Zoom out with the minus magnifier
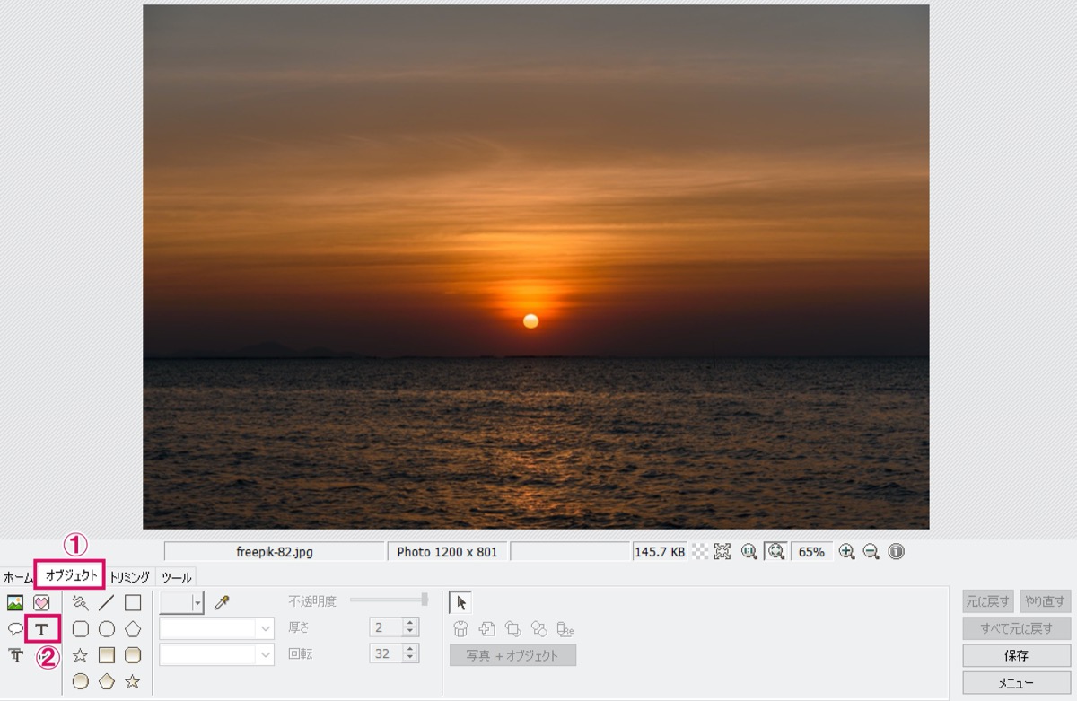This screenshot has width=1077, height=701. pyautogui.click(x=871, y=551)
